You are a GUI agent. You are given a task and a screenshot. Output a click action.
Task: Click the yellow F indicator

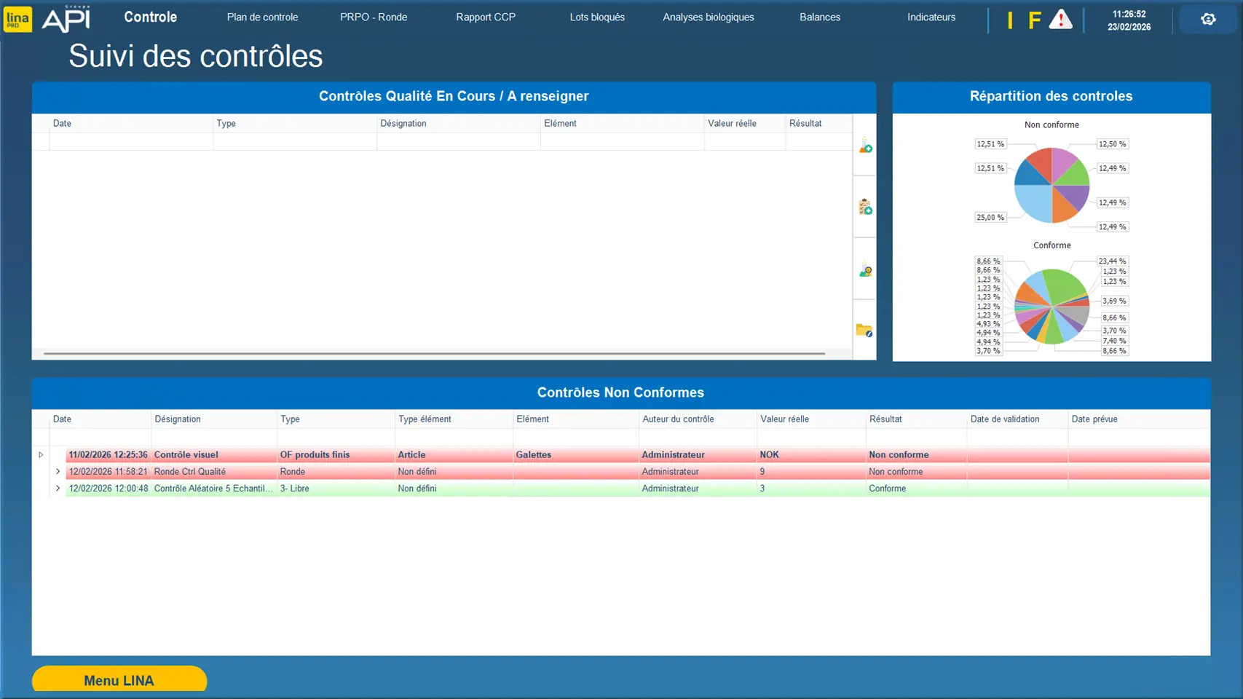(x=1034, y=20)
